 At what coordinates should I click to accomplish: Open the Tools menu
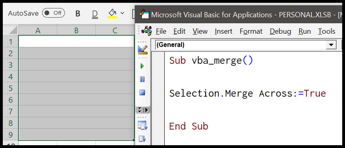pyautogui.click(x=327, y=31)
